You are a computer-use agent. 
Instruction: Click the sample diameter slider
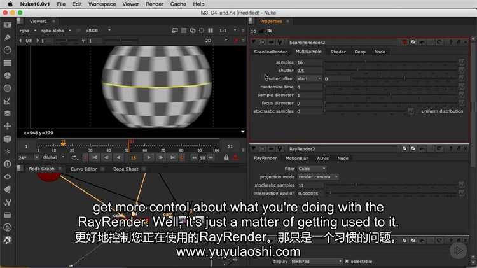coord(391,95)
